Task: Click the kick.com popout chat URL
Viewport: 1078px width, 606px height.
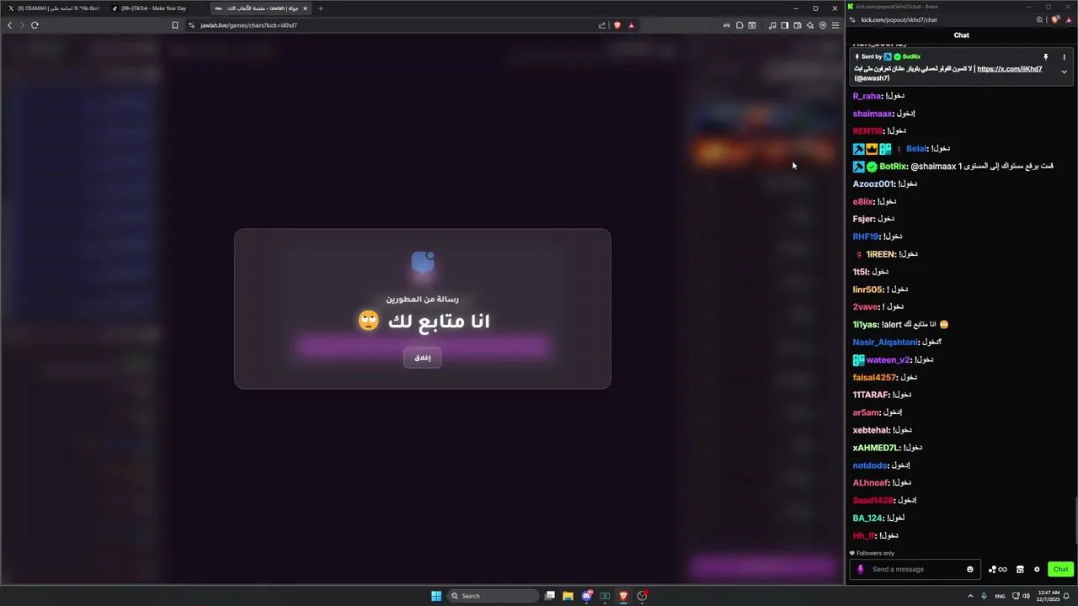Action: (x=899, y=19)
